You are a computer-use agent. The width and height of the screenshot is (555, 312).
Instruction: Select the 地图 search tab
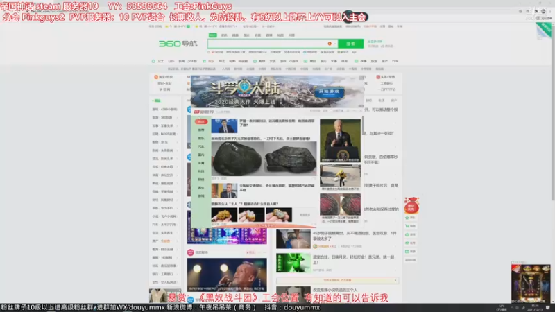(x=280, y=35)
